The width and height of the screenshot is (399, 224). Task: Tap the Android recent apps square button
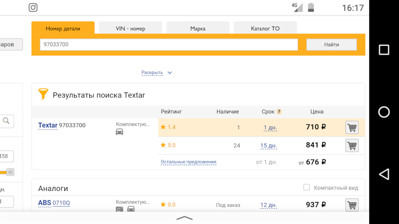coord(384,50)
